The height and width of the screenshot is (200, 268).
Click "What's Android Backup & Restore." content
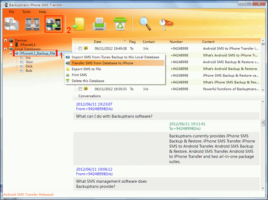pos(230,69)
